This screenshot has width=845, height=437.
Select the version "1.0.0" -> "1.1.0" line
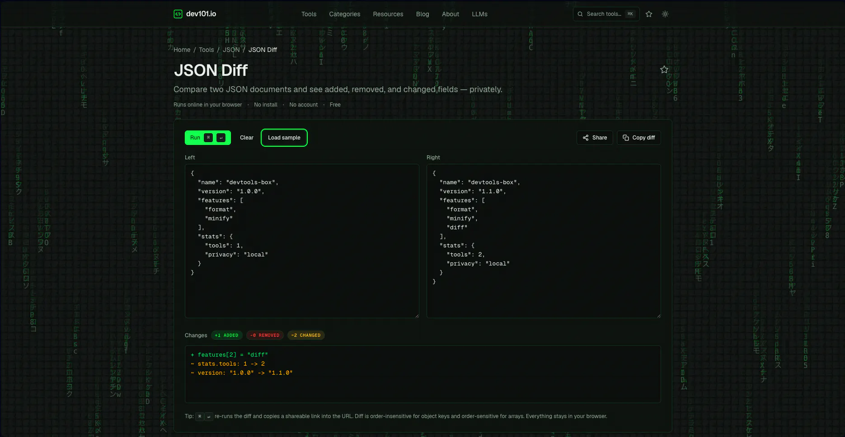pyautogui.click(x=242, y=373)
